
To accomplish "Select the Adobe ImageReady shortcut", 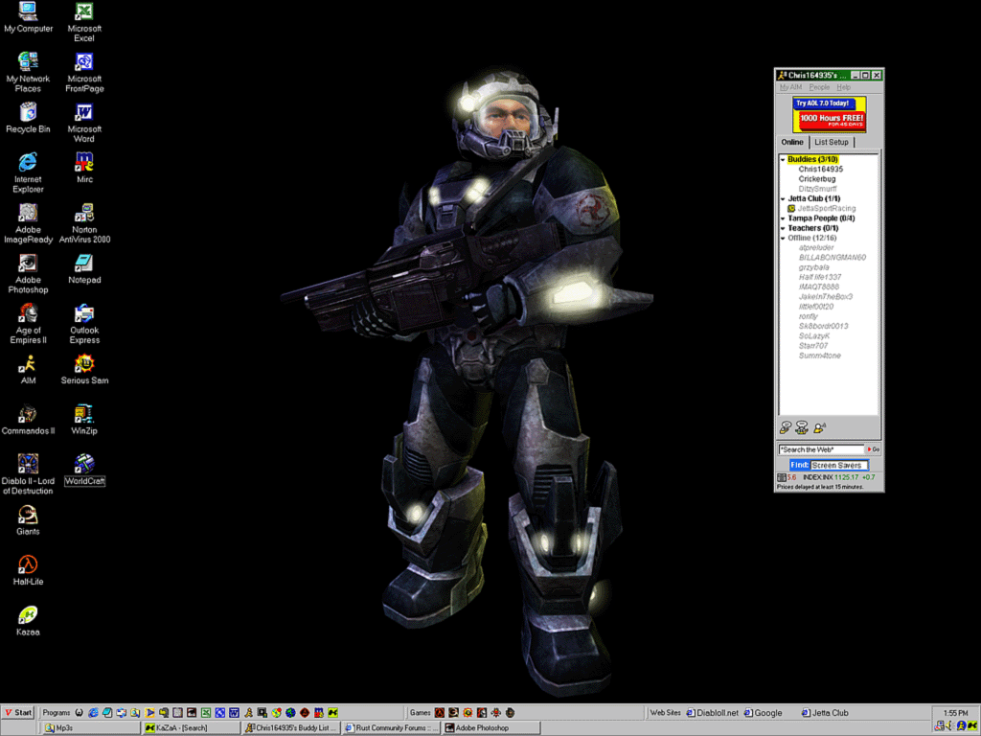I will (x=28, y=223).
